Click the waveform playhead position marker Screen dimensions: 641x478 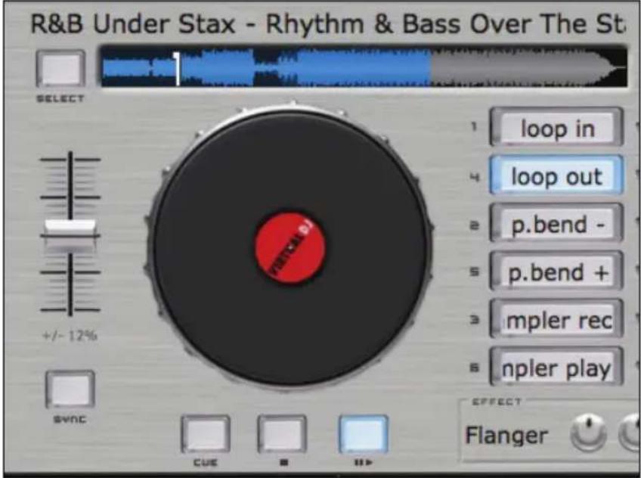[x=177, y=68]
